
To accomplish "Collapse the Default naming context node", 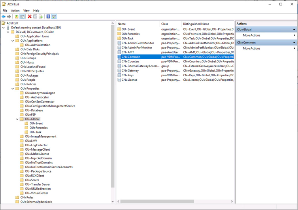I will click(x=3, y=28).
